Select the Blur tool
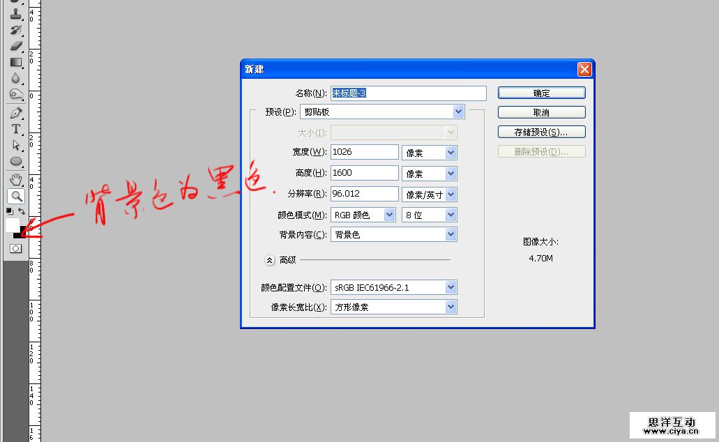The width and height of the screenshot is (719, 442). pos(16,78)
